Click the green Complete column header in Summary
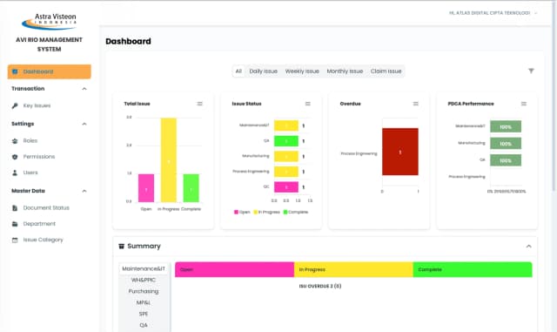 [473, 270]
